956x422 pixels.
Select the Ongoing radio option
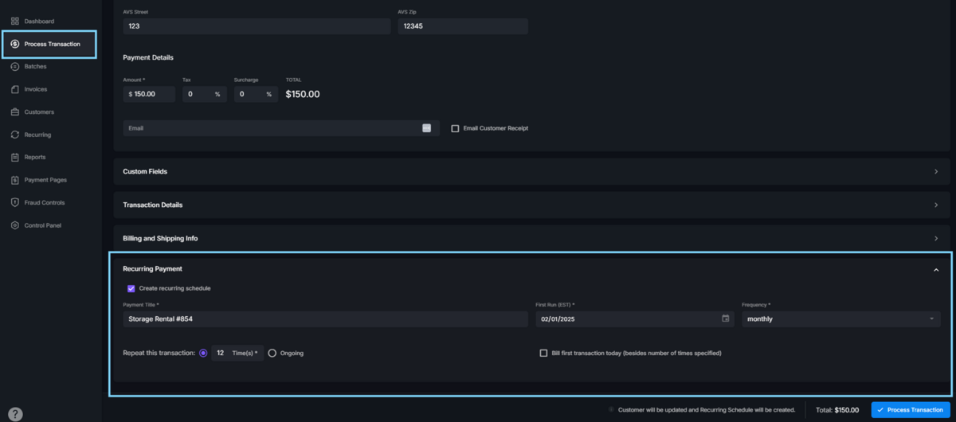[x=272, y=353]
